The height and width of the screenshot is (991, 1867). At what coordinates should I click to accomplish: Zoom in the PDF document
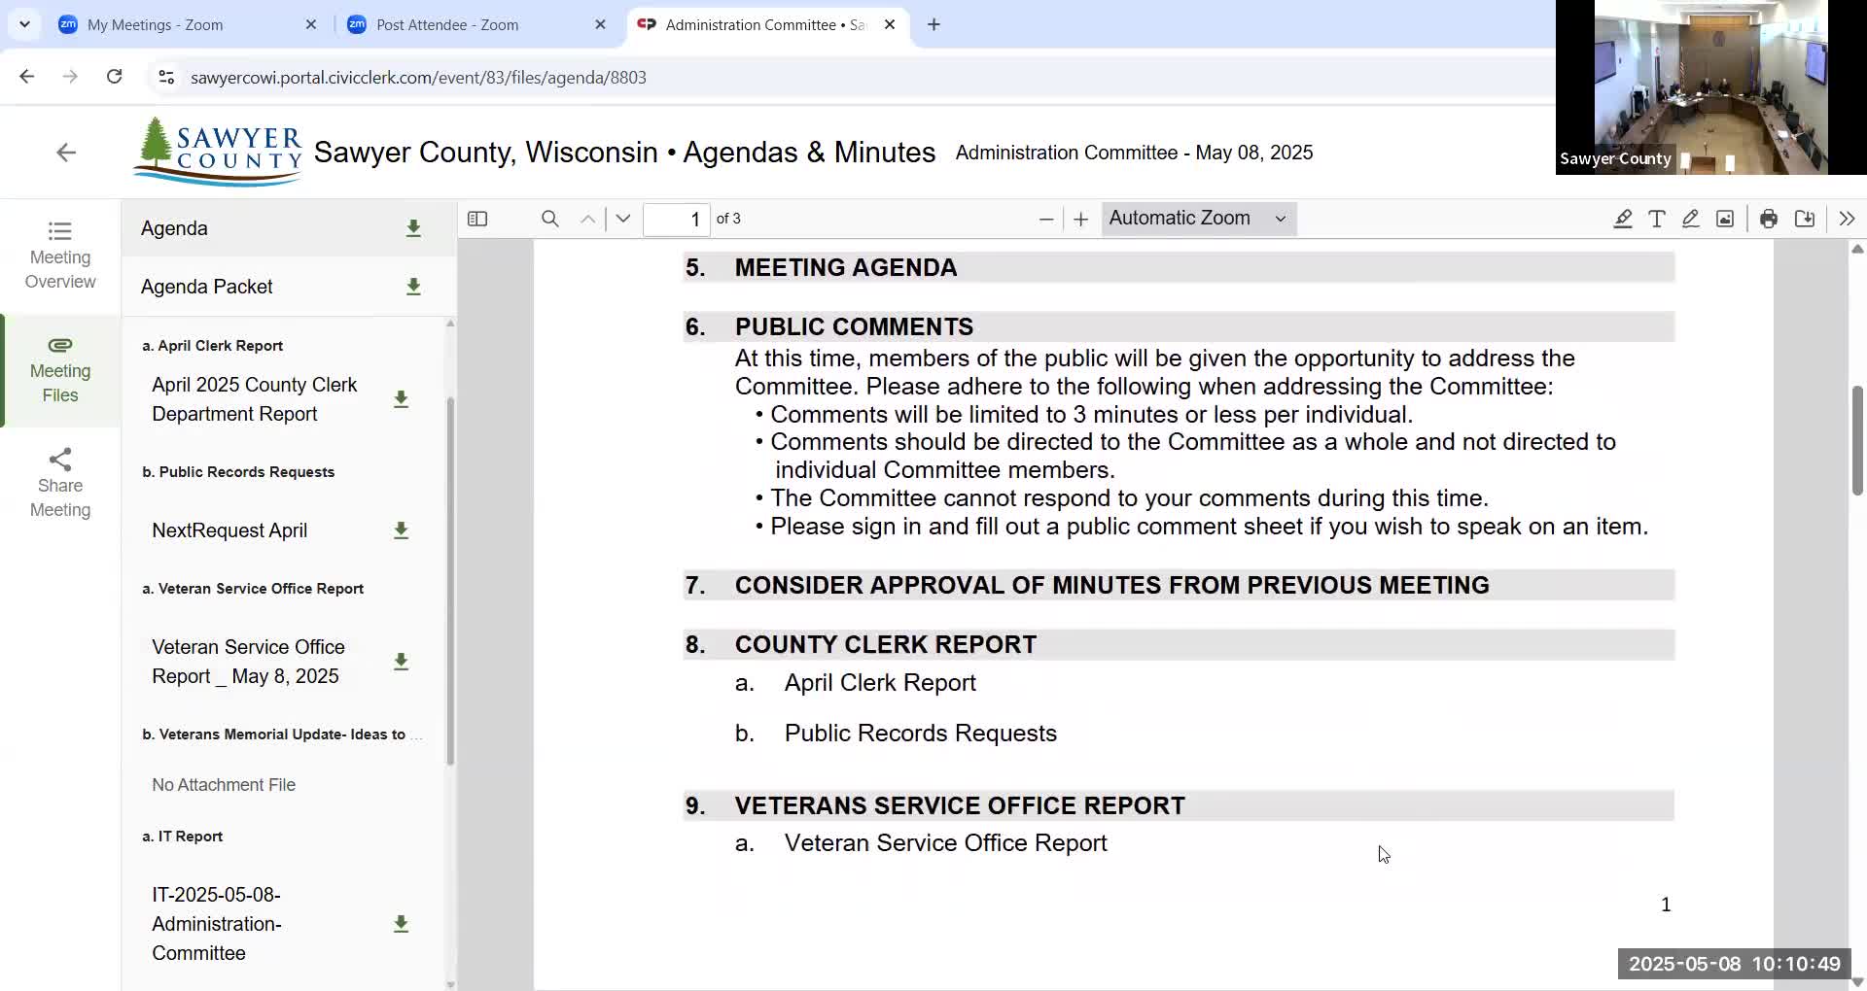pyautogui.click(x=1080, y=219)
